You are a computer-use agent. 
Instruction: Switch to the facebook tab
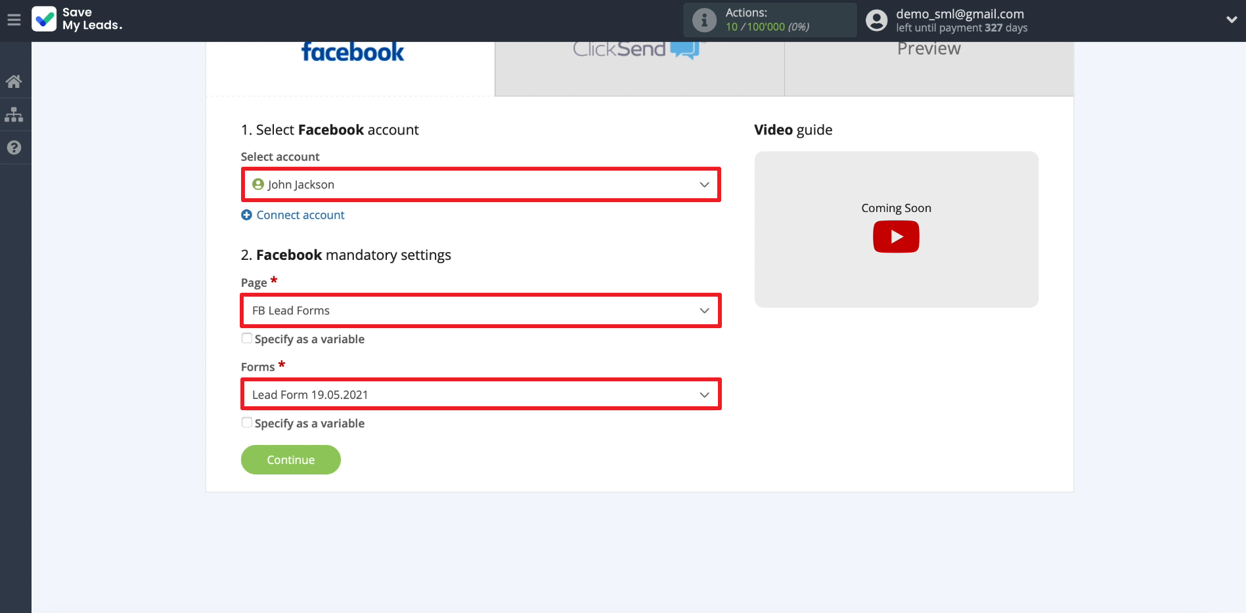click(x=351, y=69)
